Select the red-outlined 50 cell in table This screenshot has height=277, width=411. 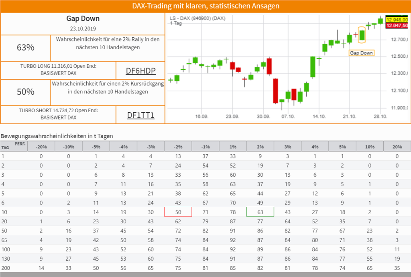tap(178, 212)
